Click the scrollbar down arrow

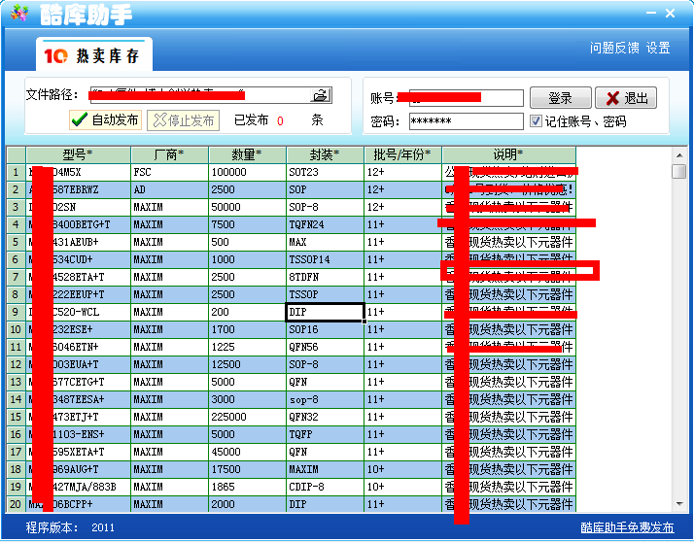point(679,504)
